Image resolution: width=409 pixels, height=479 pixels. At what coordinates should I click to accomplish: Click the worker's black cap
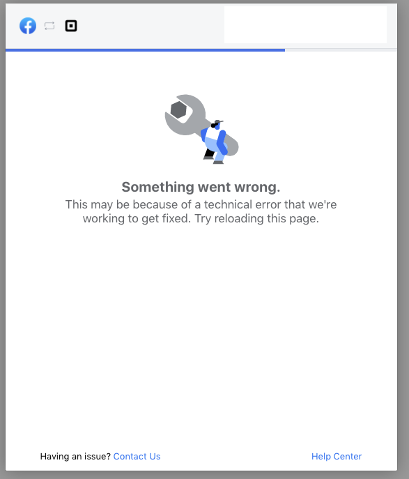[x=217, y=123]
